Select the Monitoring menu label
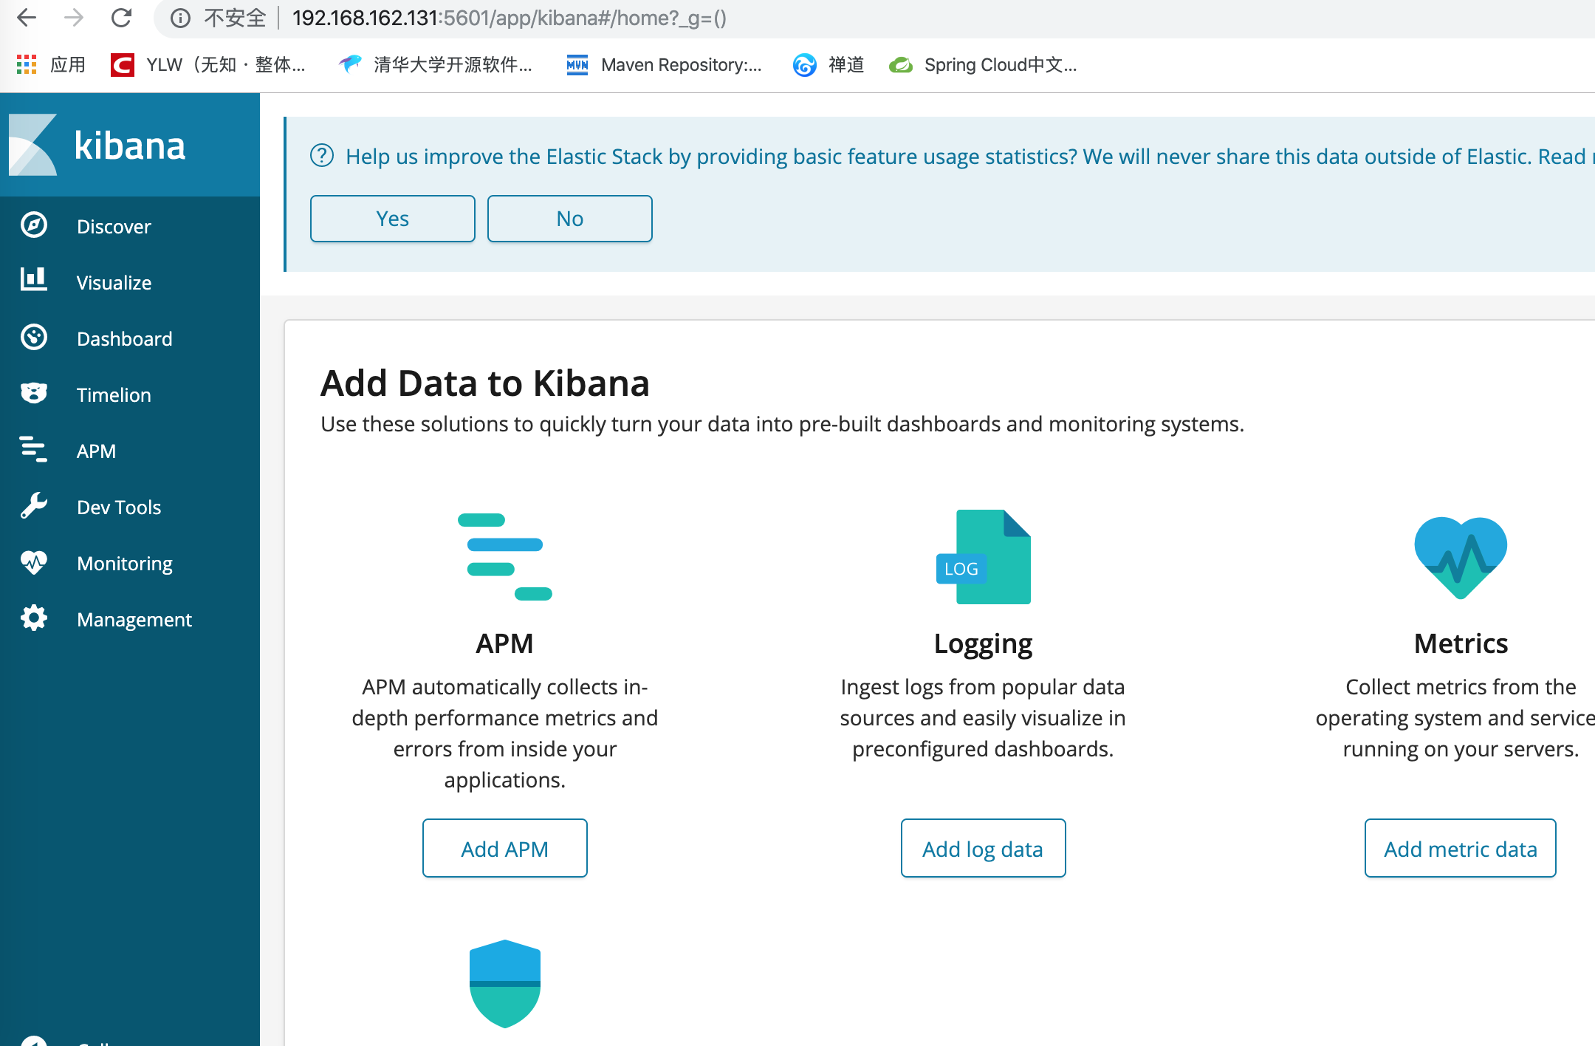The height and width of the screenshot is (1046, 1595). click(x=125, y=563)
